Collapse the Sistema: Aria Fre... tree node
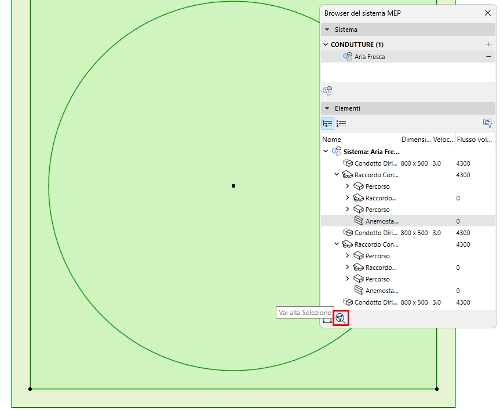The width and height of the screenshot is (500, 410). click(326, 151)
